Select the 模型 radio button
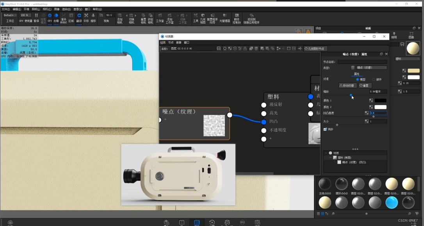The image size is (424, 226). point(358,79)
